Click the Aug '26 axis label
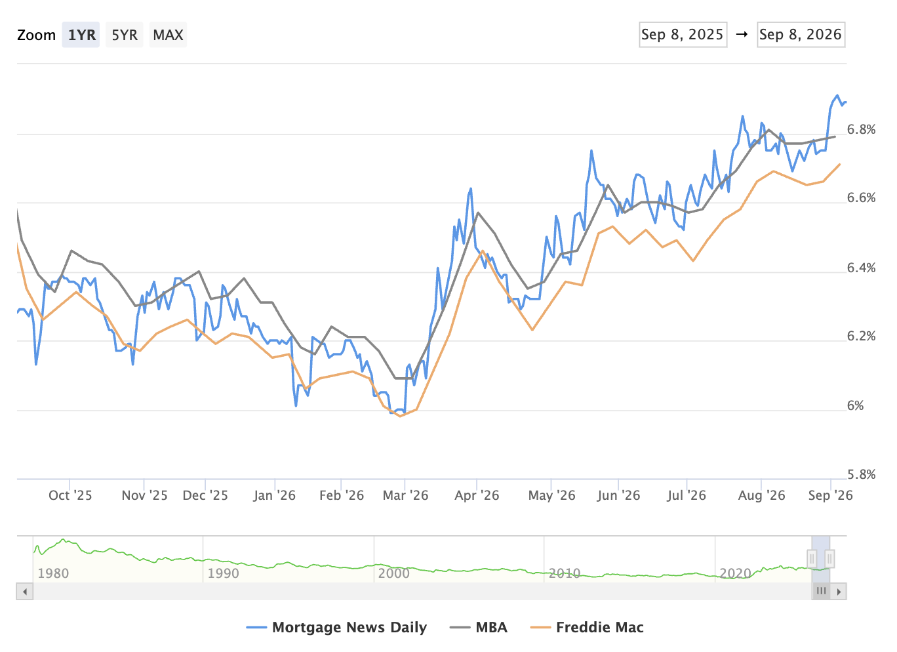This screenshot has width=897, height=652. click(761, 495)
